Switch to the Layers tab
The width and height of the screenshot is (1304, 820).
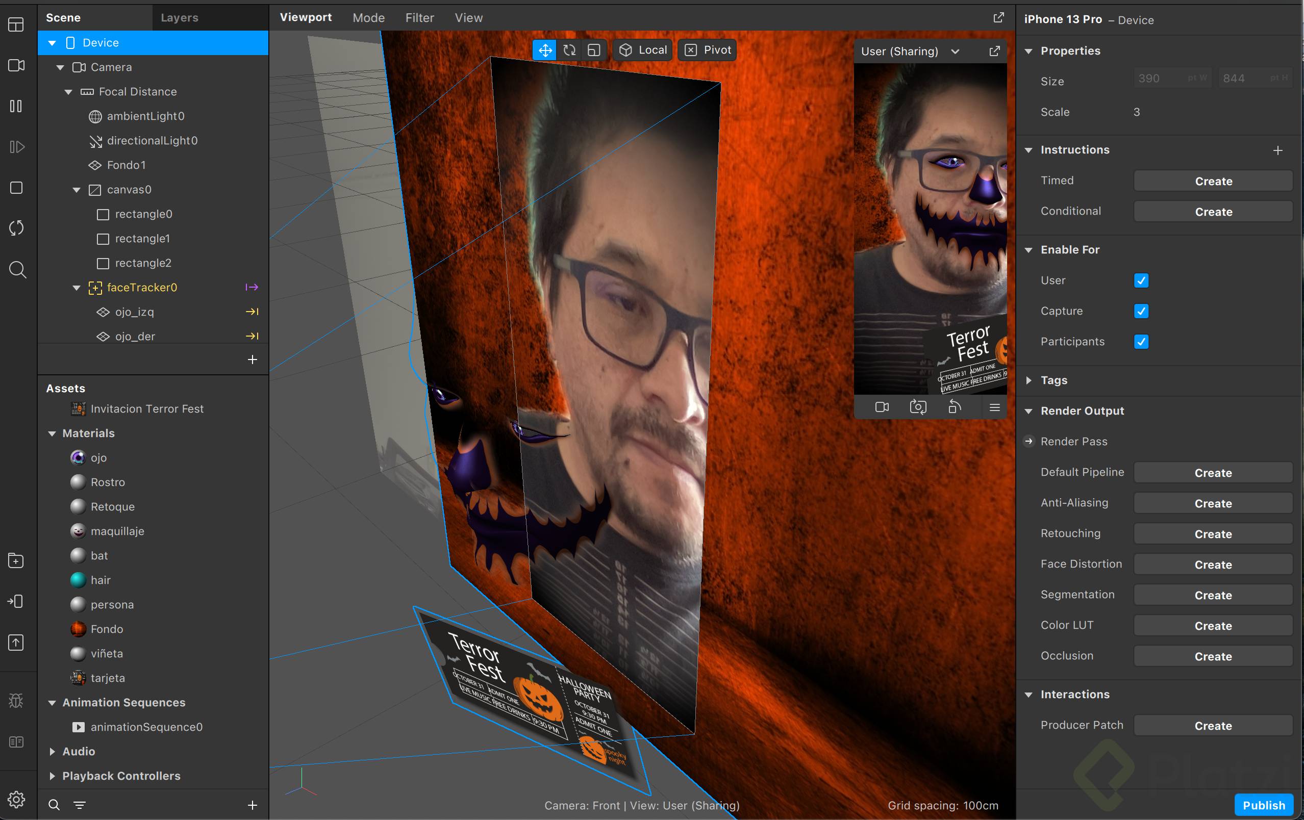coord(179,17)
